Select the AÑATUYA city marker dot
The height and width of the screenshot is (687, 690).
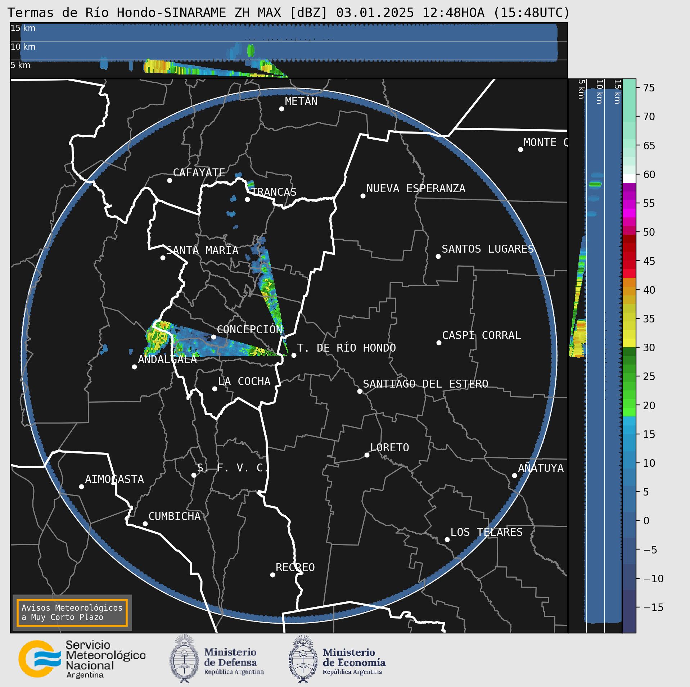[514, 475]
